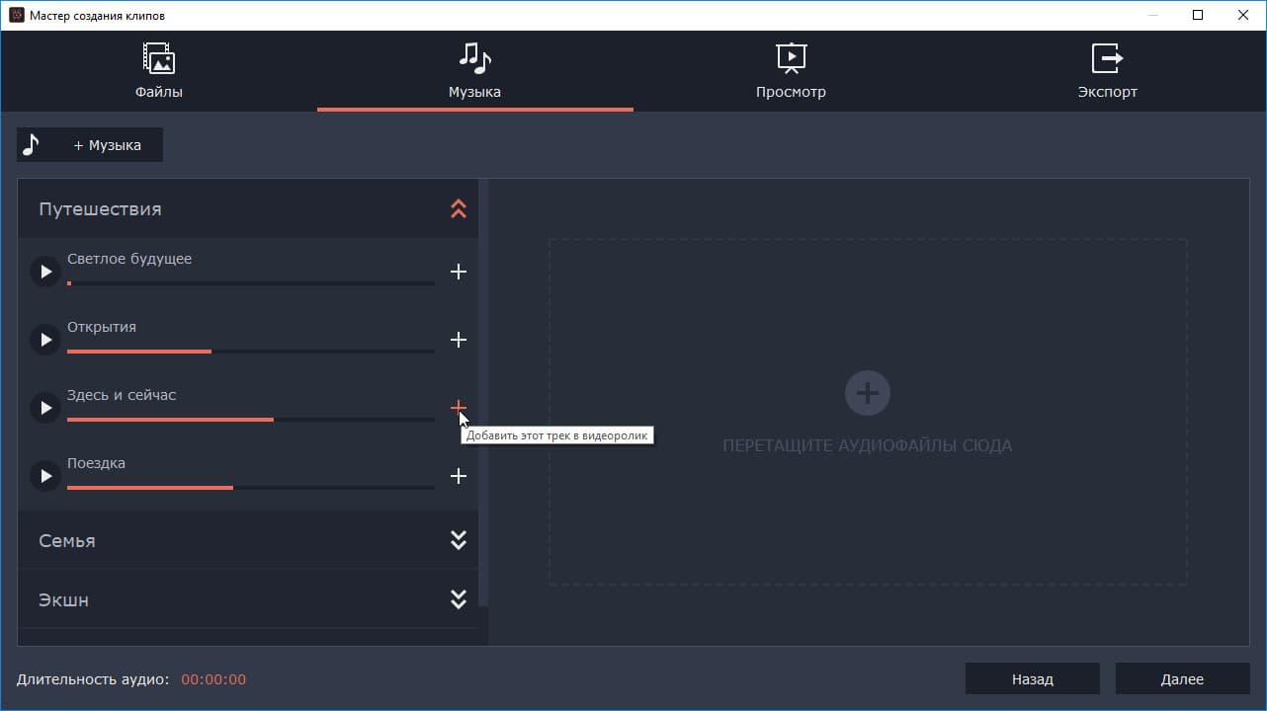Play the track Поездка
Image resolution: width=1267 pixels, height=711 pixels.
(45, 476)
